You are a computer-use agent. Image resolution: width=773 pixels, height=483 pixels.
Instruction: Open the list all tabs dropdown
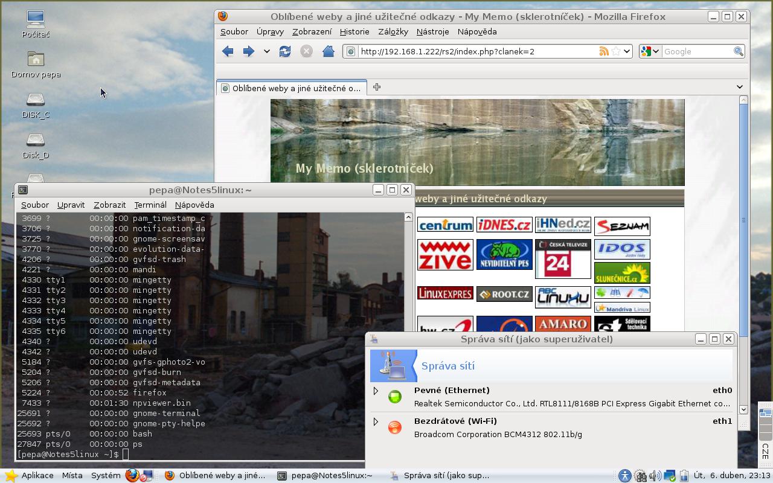[739, 87]
